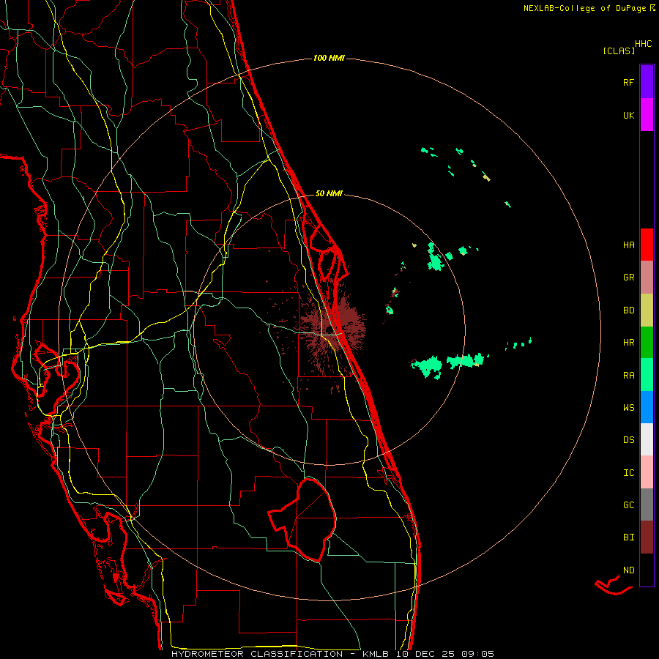This screenshot has width=659, height=659.
Task: Click the UK legend label
Action: point(628,115)
